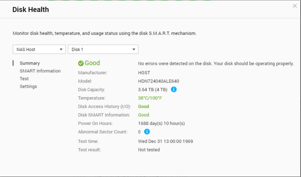Click the 'No errors were detected' message
This screenshot has width=301, height=177.
tap(216, 63)
